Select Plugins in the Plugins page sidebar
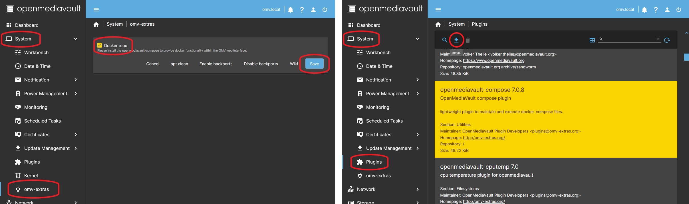The width and height of the screenshot is (689, 204). point(374,162)
